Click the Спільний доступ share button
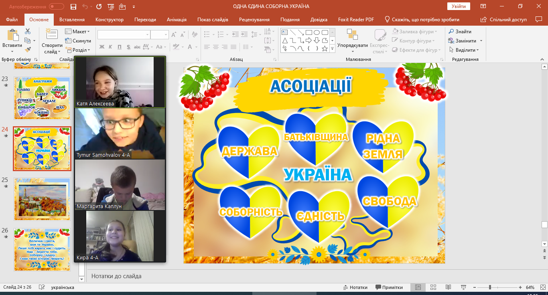Image resolution: width=548 pixels, height=295 pixels. point(504,20)
